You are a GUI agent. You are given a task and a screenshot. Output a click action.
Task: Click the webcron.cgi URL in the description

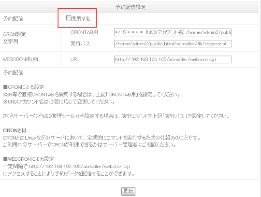(79, 166)
